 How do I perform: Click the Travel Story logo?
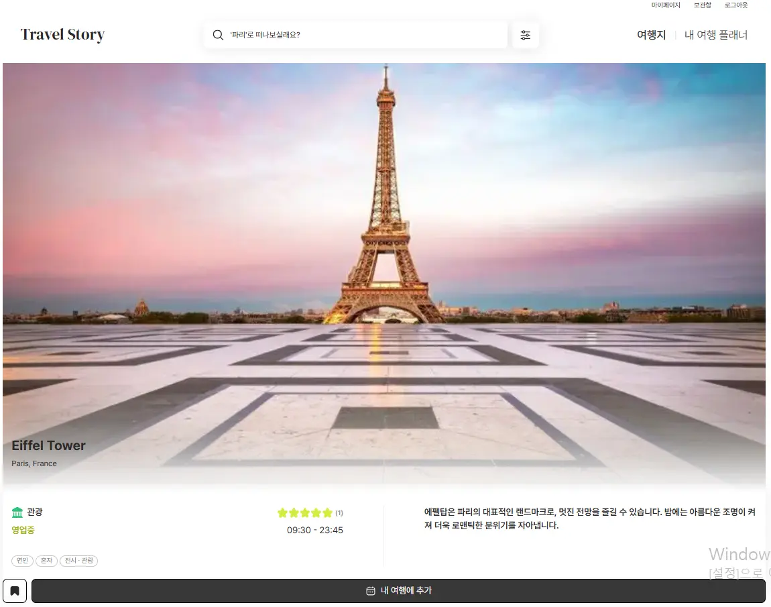tap(62, 34)
